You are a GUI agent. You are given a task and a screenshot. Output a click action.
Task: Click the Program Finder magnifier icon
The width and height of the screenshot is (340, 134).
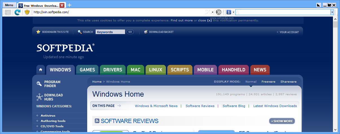click(x=39, y=84)
